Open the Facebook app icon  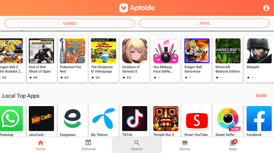click(x=259, y=118)
